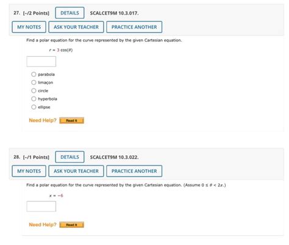Choose the circle radio option

[34, 90]
